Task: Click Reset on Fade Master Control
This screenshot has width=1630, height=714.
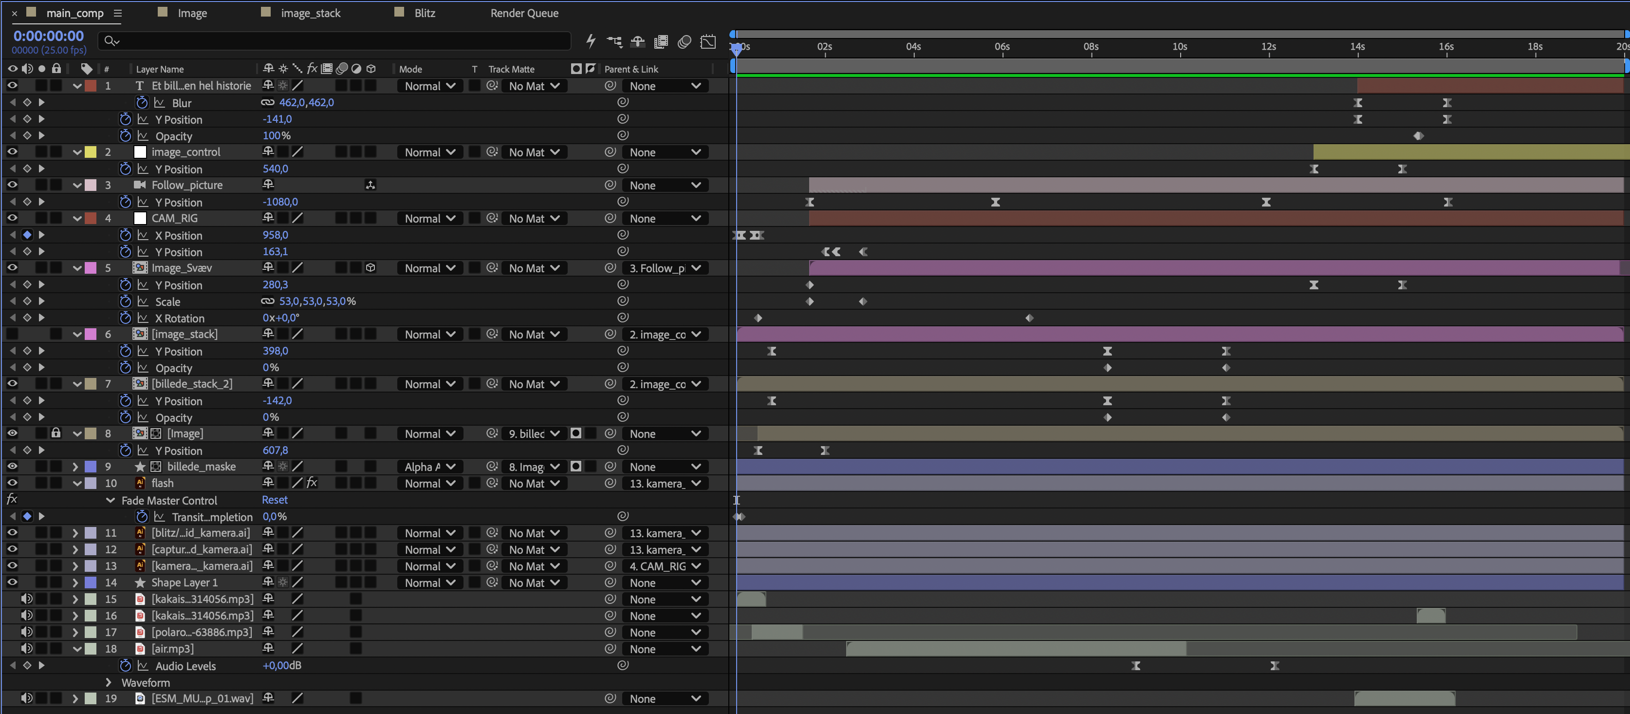Action: pos(275,499)
